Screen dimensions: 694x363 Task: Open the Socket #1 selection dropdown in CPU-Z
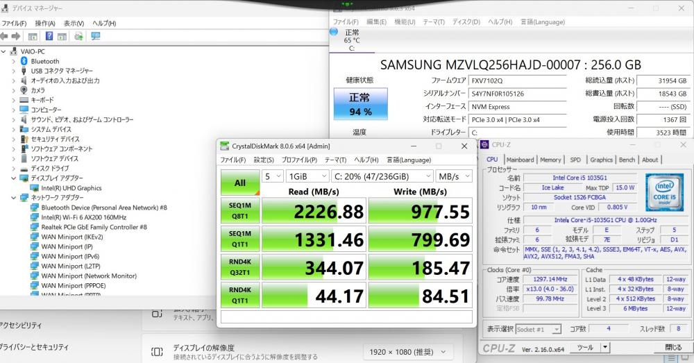[539, 330]
